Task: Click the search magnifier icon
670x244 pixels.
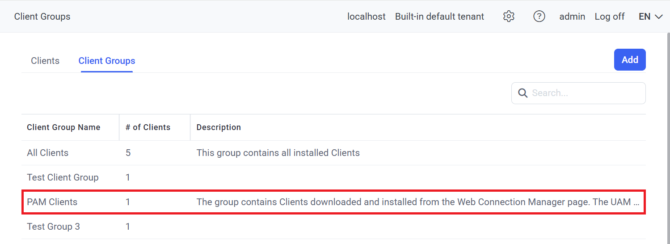Action: pos(523,93)
